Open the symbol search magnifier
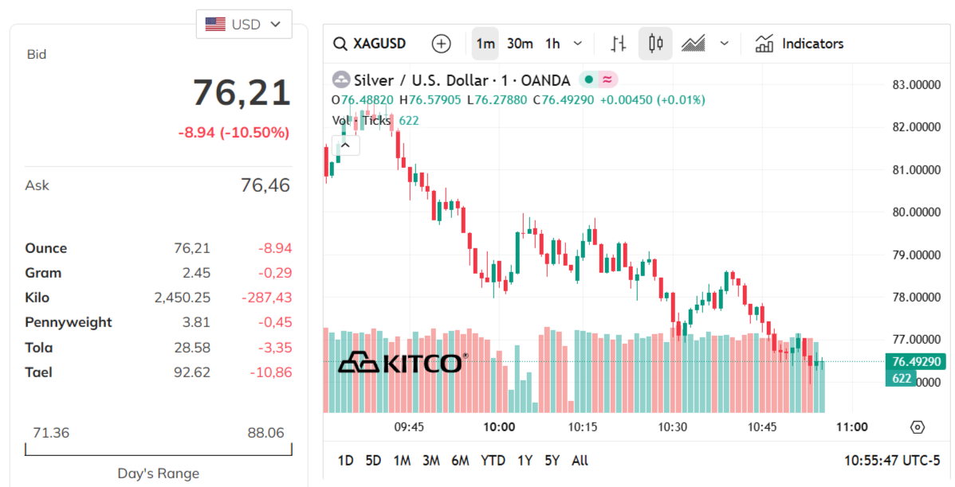Viewport: 955px width, 487px height. click(x=340, y=43)
